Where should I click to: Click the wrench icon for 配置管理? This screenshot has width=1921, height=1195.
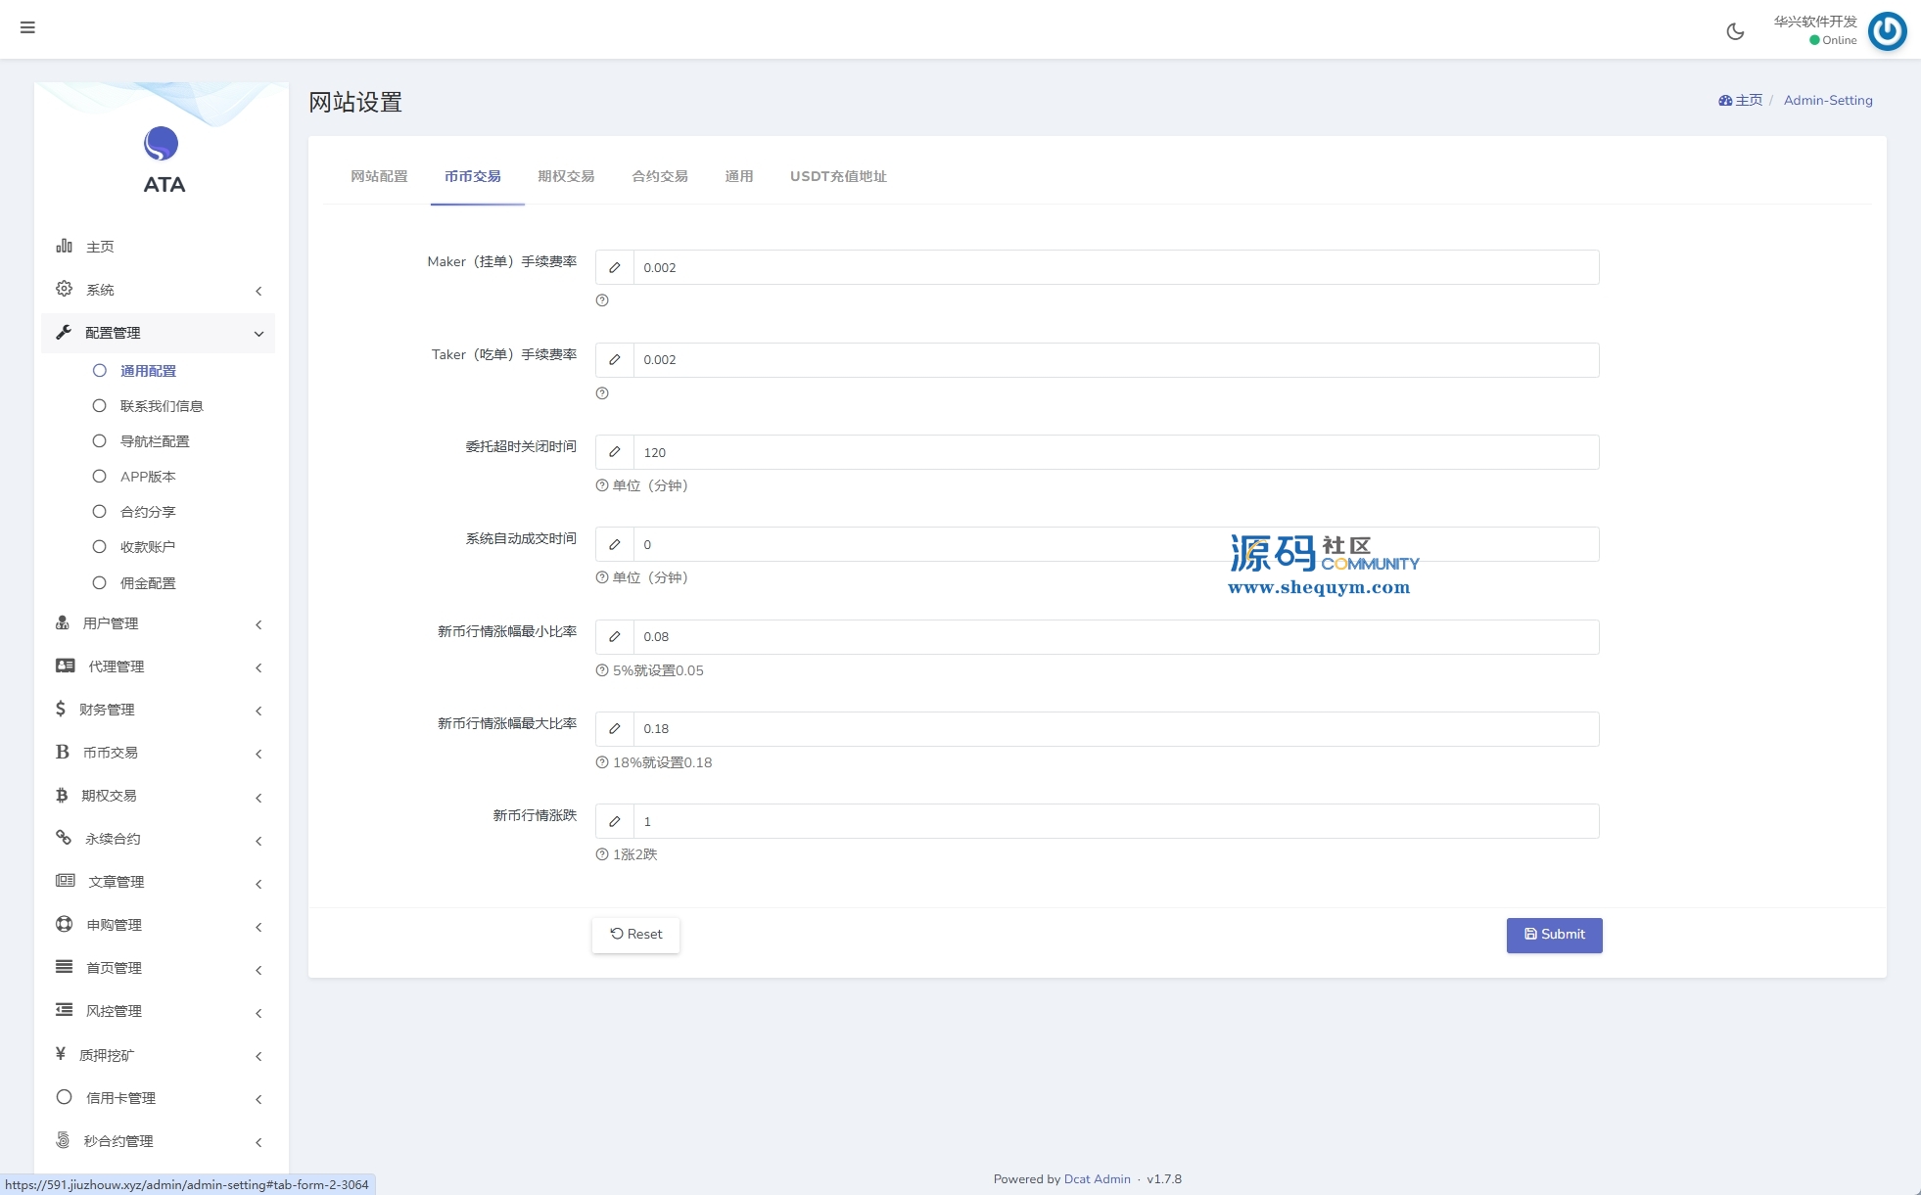[x=64, y=333]
